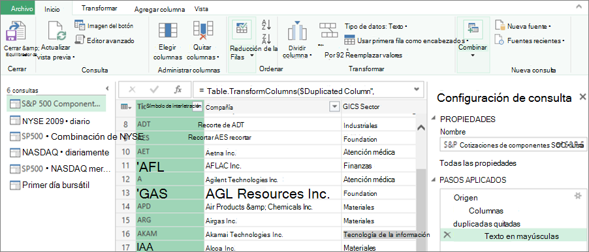The height and width of the screenshot is (252, 589).
Task: Click the Agrupar por icon
Action: 329,30
